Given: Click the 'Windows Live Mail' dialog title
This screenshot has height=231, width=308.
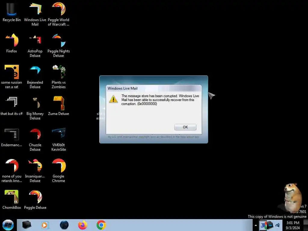Looking at the screenshot, I should [122, 88].
